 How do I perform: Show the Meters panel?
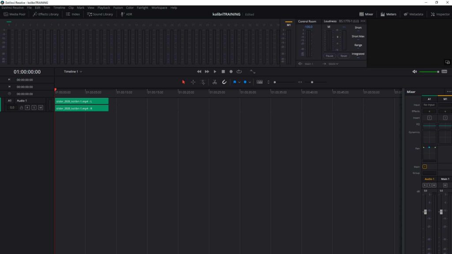(x=388, y=14)
